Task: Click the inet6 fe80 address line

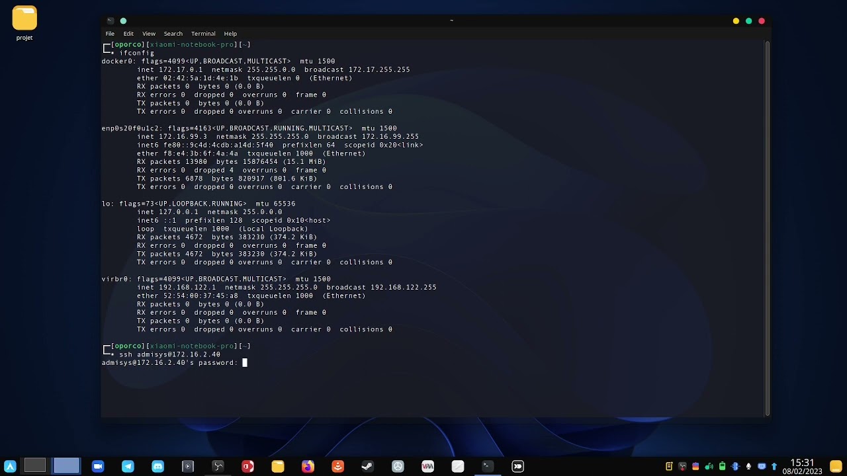Action: click(x=280, y=145)
